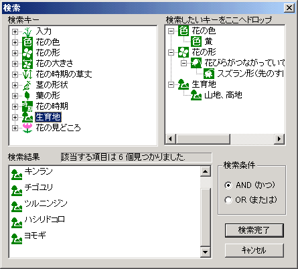Collapse the 花の色 node in the drop panel
Viewport: 298px width, 269px height.
click(x=171, y=31)
